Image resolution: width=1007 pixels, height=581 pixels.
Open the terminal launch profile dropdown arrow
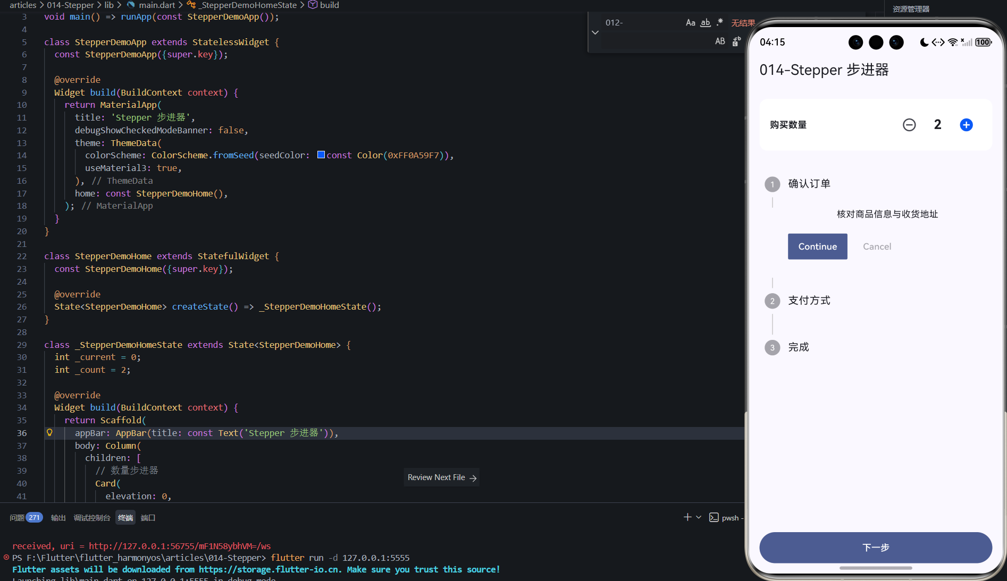coord(699,517)
